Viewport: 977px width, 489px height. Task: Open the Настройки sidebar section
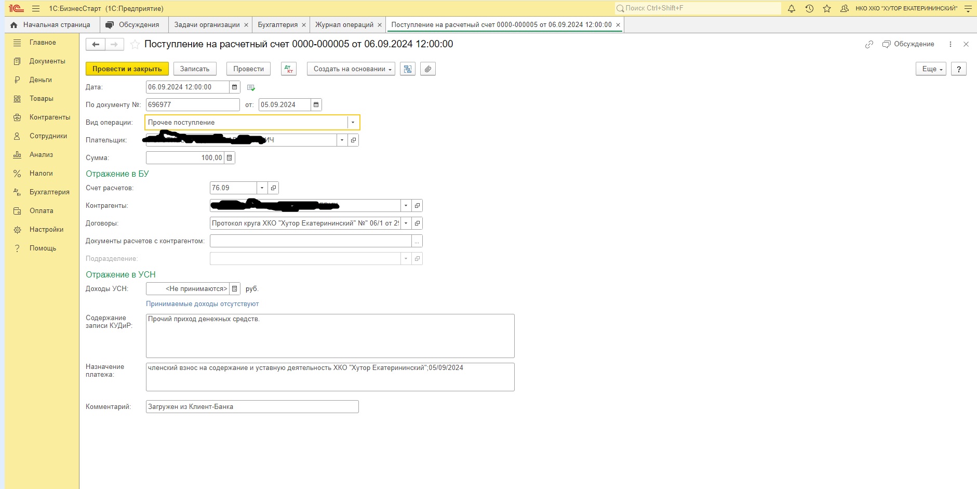click(x=43, y=230)
